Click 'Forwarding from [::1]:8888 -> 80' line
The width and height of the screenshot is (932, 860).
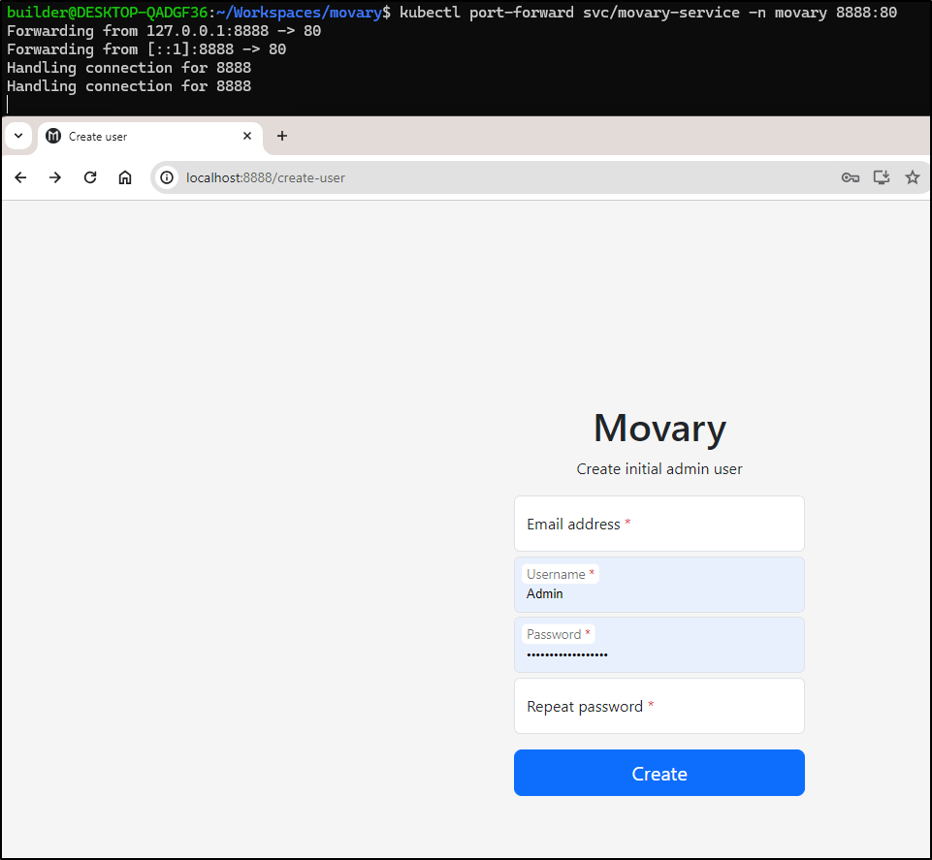point(146,49)
